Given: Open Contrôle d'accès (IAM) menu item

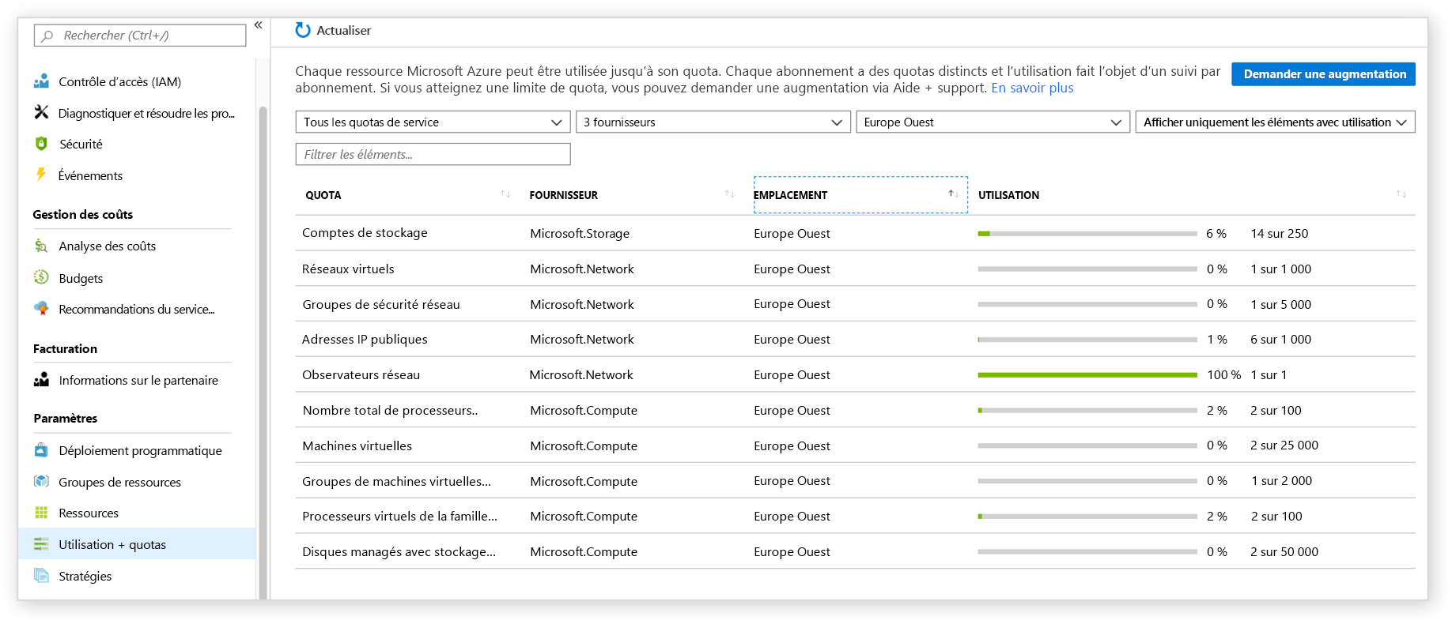Looking at the screenshot, I should tap(120, 81).
